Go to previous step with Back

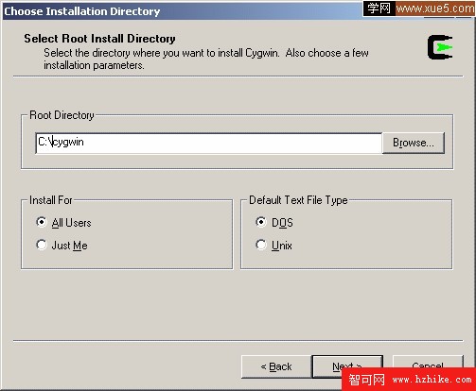click(x=276, y=366)
